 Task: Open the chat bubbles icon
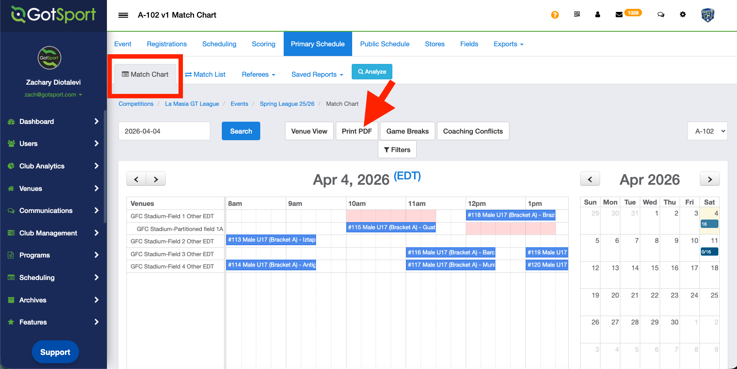[661, 15]
